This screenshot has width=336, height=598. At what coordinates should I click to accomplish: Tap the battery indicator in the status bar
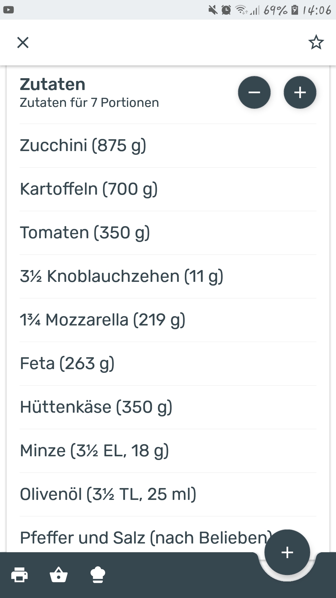[295, 10]
